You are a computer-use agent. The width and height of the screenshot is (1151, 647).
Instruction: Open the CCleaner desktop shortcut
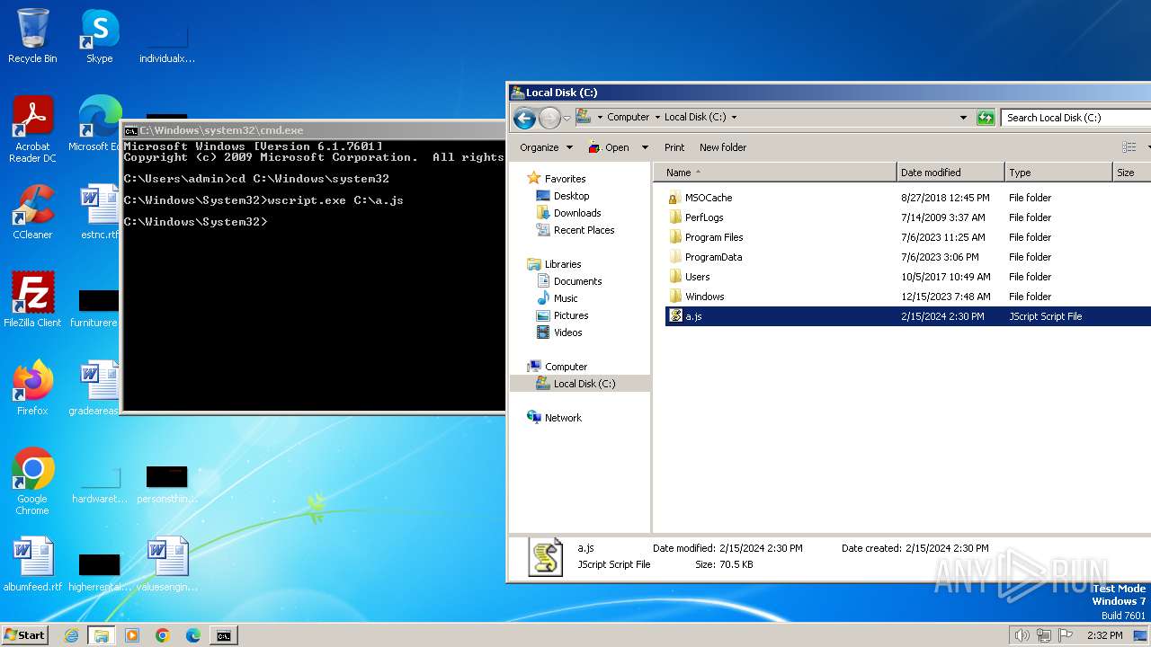[x=32, y=212]
